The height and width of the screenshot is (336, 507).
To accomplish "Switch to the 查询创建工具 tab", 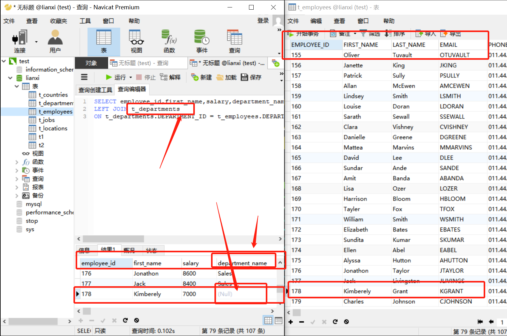I will tap(95, 90).
